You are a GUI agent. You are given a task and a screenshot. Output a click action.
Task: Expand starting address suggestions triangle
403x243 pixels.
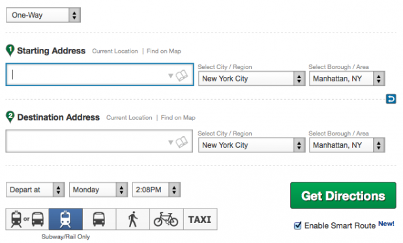click(x=171, y=76)
